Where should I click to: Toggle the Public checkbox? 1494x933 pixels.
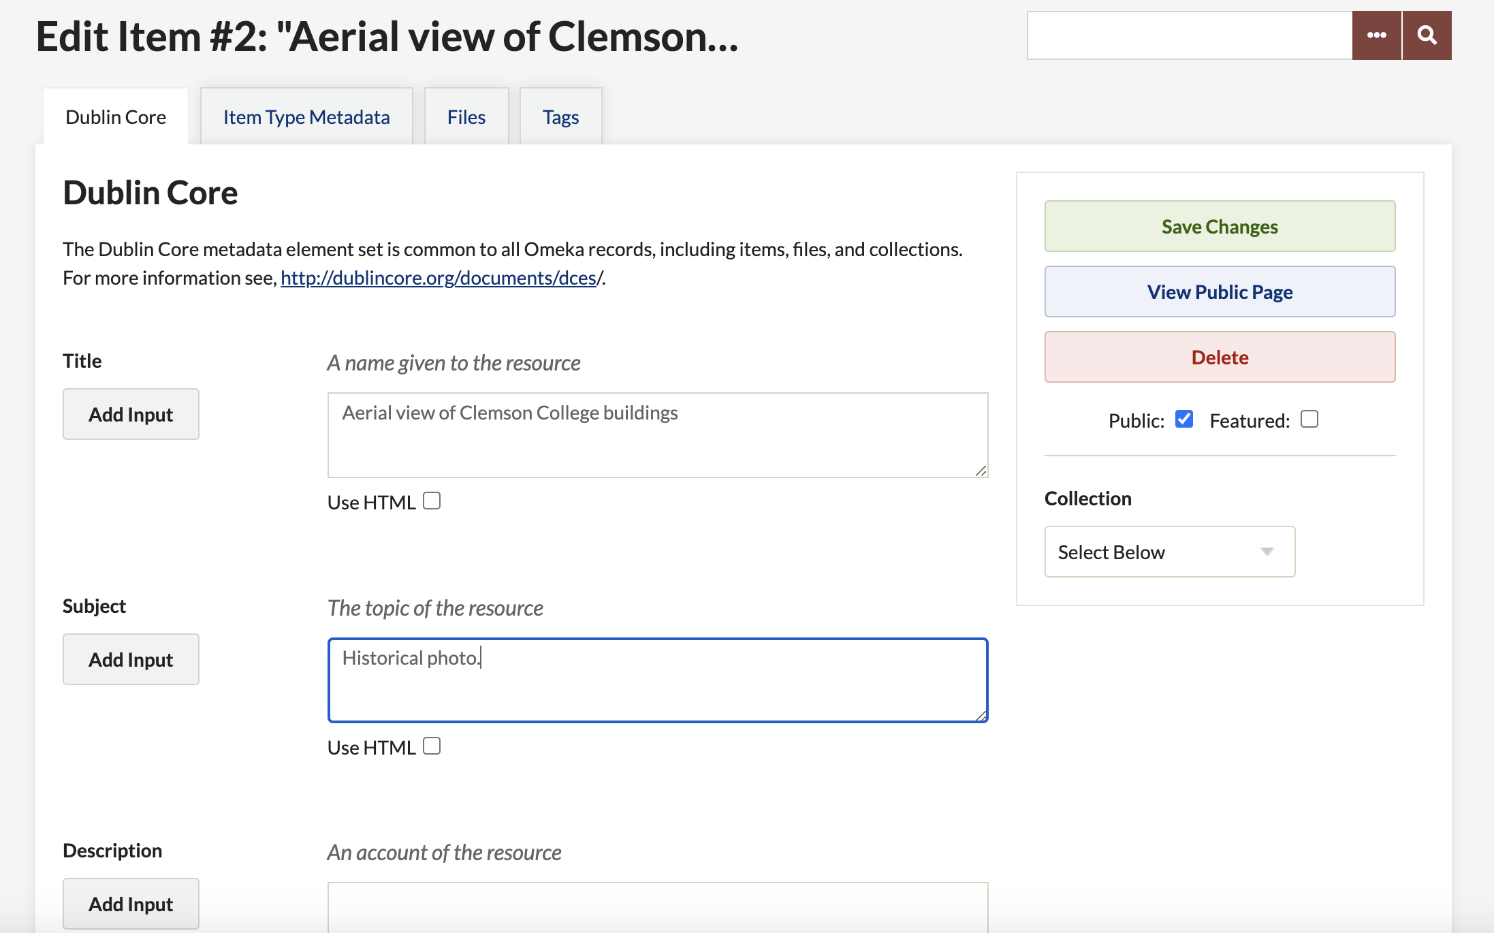coord(1184,420)
